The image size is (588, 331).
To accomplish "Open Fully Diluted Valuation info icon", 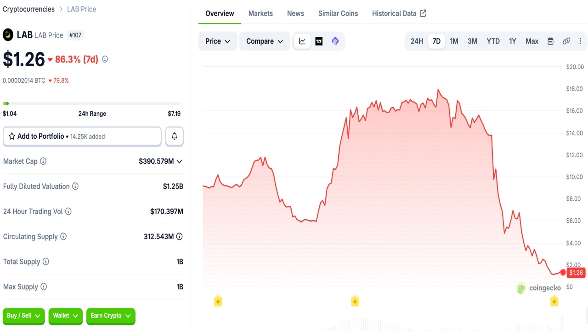I will [x=75, y=187].
